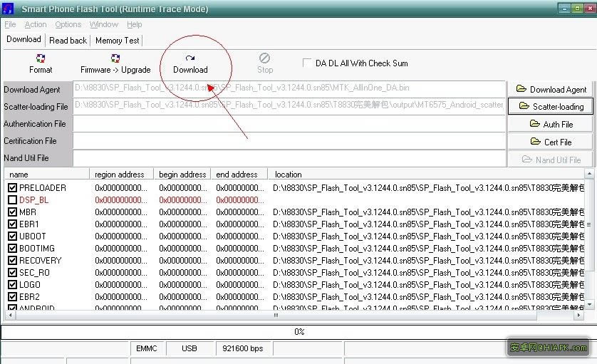Viewport: 597px width, 364px height.
Task: Click the Authentication File path field
Action: click(x=289, y=124)
